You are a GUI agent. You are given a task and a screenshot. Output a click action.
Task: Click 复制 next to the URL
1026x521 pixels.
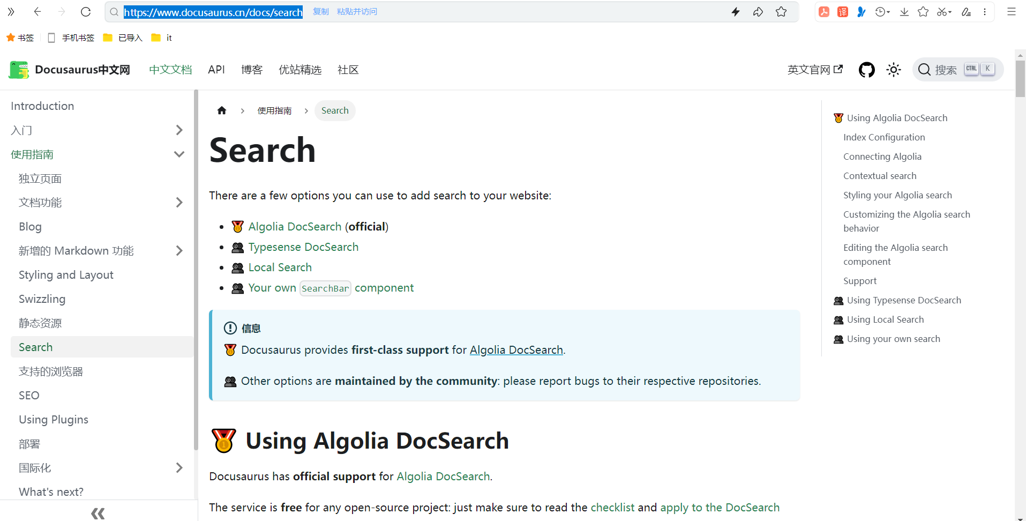click(x=321, y=12)
